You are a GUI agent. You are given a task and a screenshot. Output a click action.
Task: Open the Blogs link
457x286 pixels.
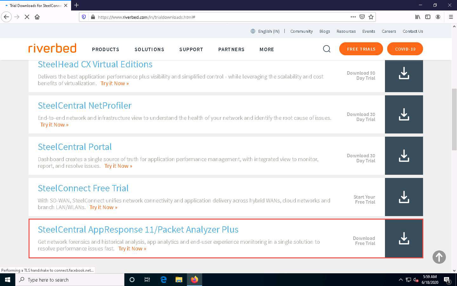point(325,31)
